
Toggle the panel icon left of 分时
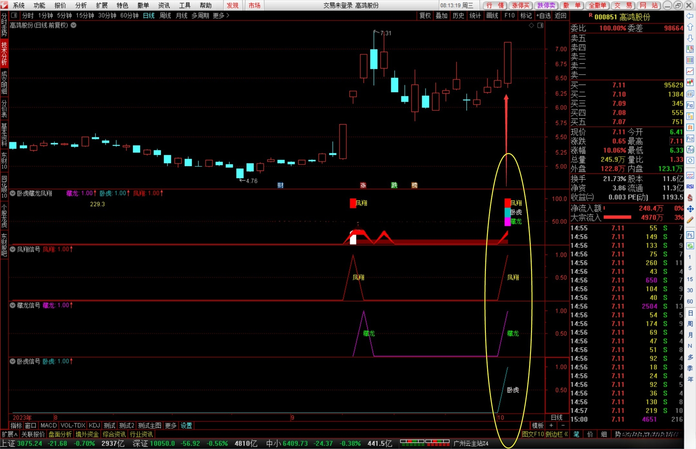pos(14,15)
